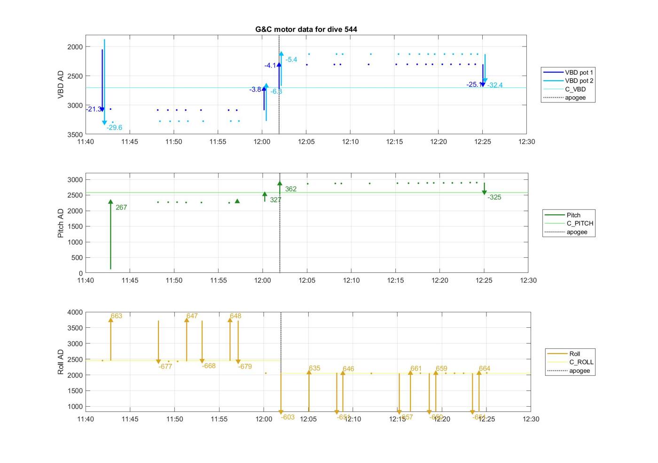Click the "-603" roll move label
Image resolution: width=658 pixels, height=463 pixels.
click(288, 417)
